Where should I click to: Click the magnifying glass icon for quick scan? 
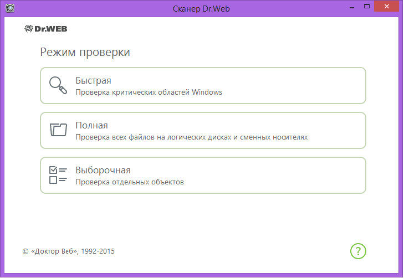[58, 85]
